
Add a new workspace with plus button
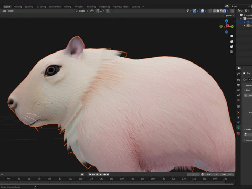click(x=143, y=7)
